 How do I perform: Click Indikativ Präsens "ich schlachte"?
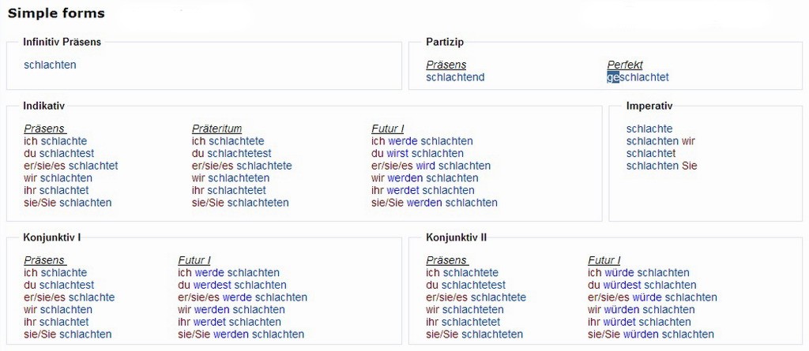(x=55, y=141)
